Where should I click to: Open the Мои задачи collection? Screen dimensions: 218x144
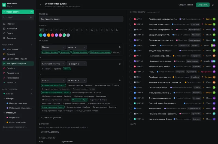[x=18, y=49]
